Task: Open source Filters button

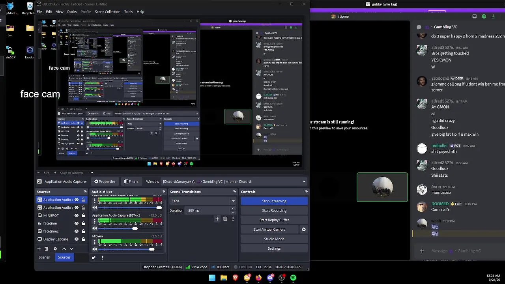Action: [131, 181]
